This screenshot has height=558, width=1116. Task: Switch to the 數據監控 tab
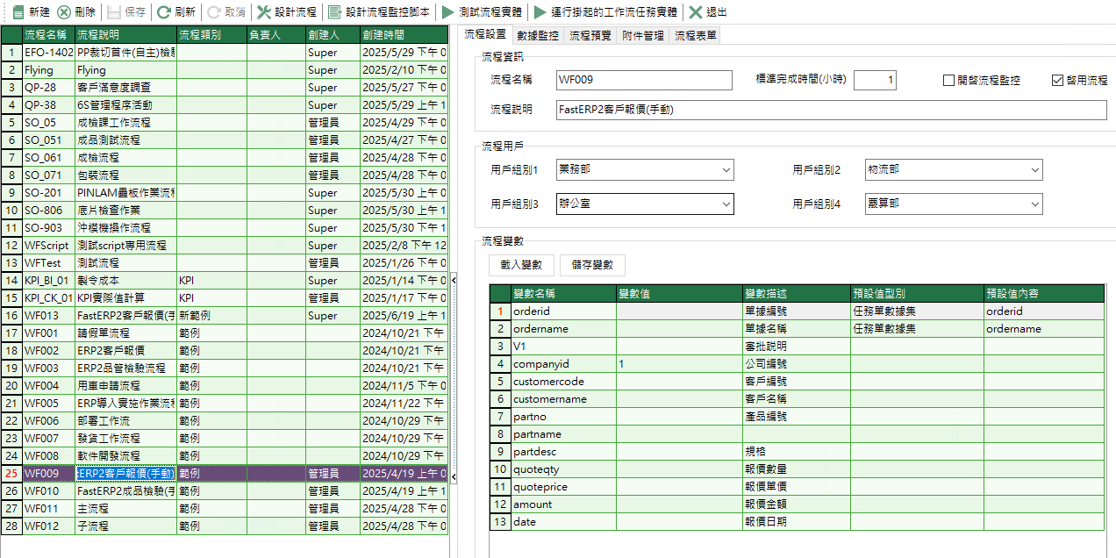point(538,36)
